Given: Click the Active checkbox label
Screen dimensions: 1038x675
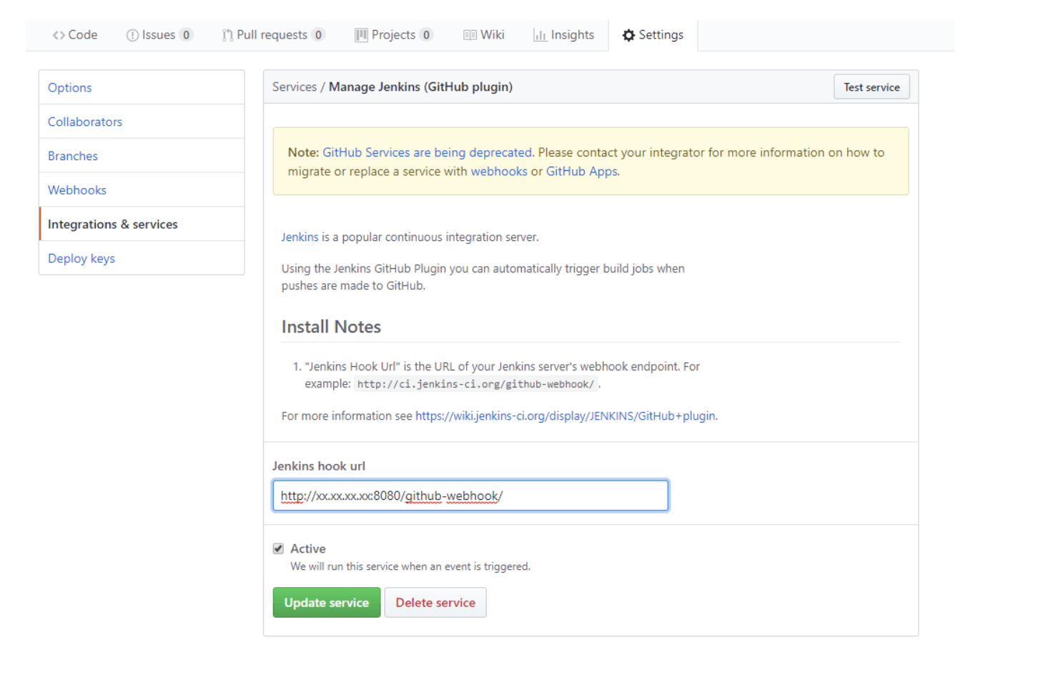Looking at the screenshot, I should 308,548.
